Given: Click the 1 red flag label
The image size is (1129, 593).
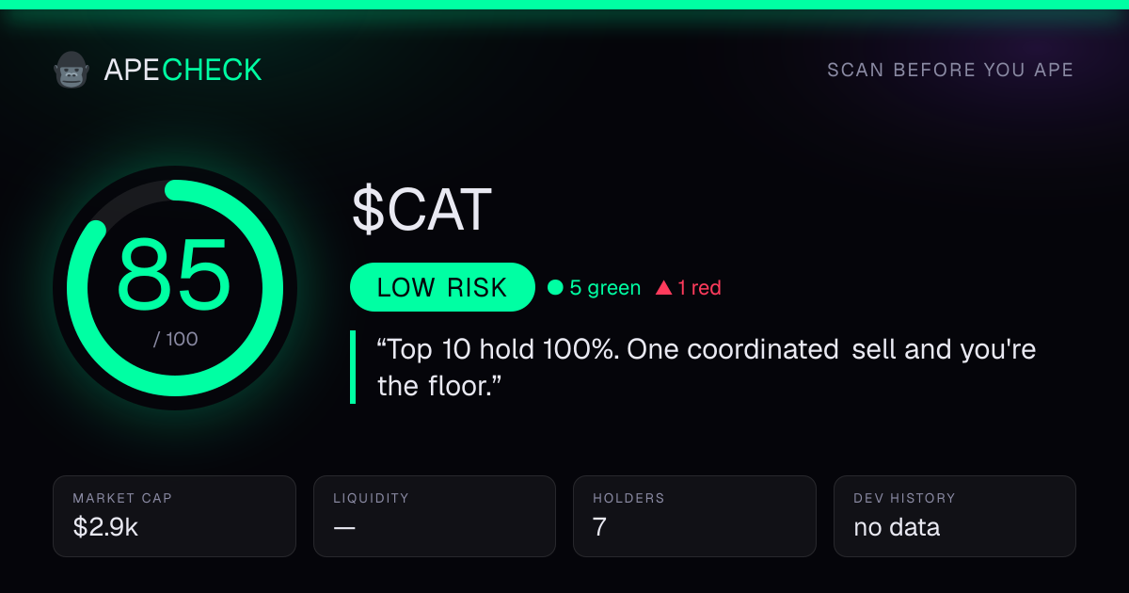Looking at the screenshot, I should click(699, 288).
